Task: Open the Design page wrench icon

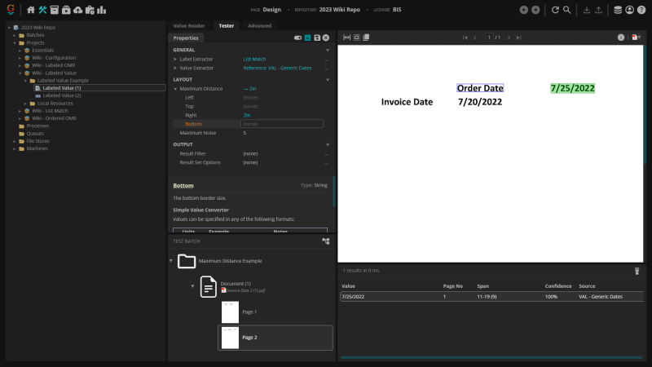Action: 42,10
